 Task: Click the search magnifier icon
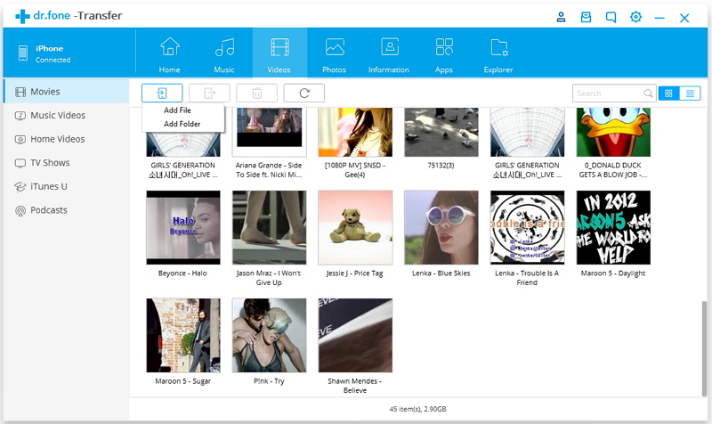[648, 94]
